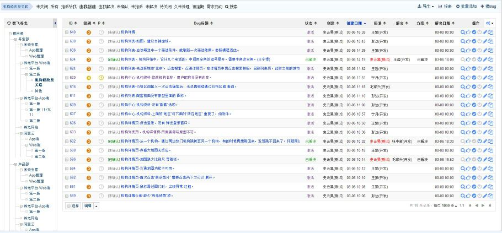This screenshot has width=502, height=233.
Task: Click the edit pencil icon for bug 640
Action: click(x=485, y=32)
